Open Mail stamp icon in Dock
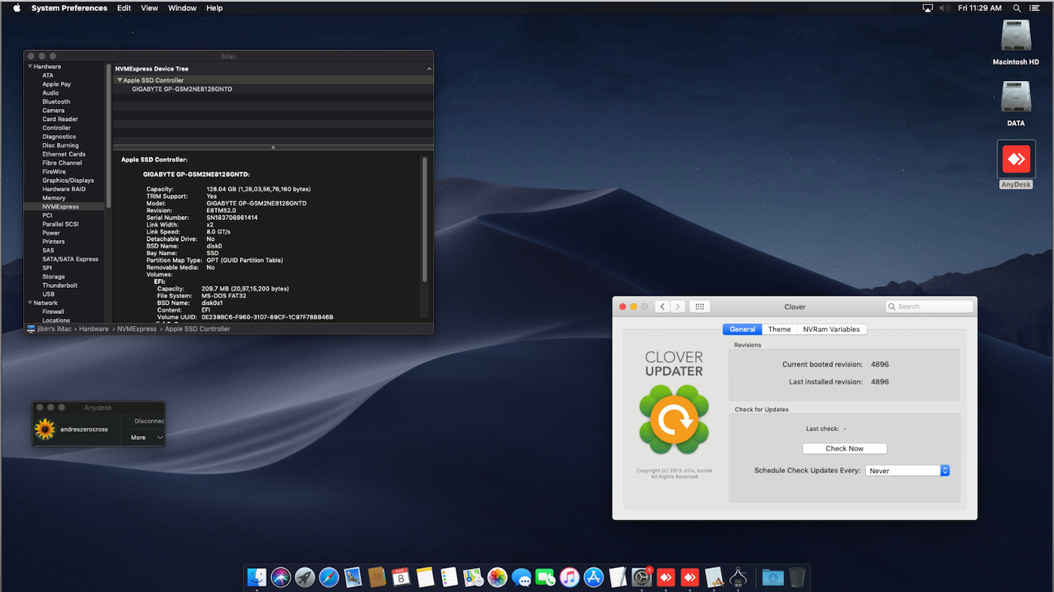This screenshot has width=1054, height=592. (x=353, y=577)
